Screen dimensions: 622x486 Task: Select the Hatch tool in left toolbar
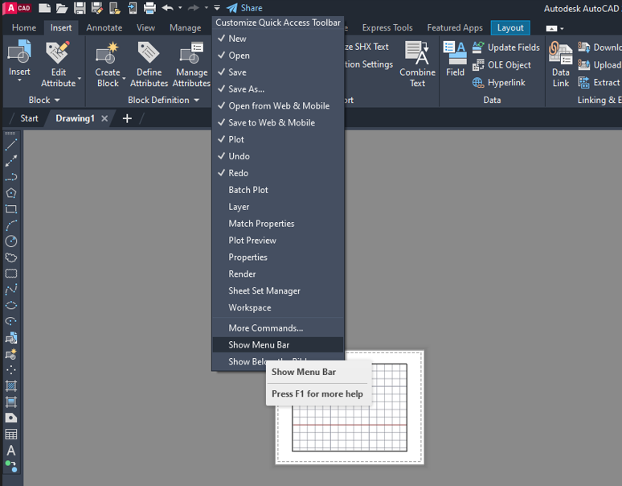coord(11,385)
